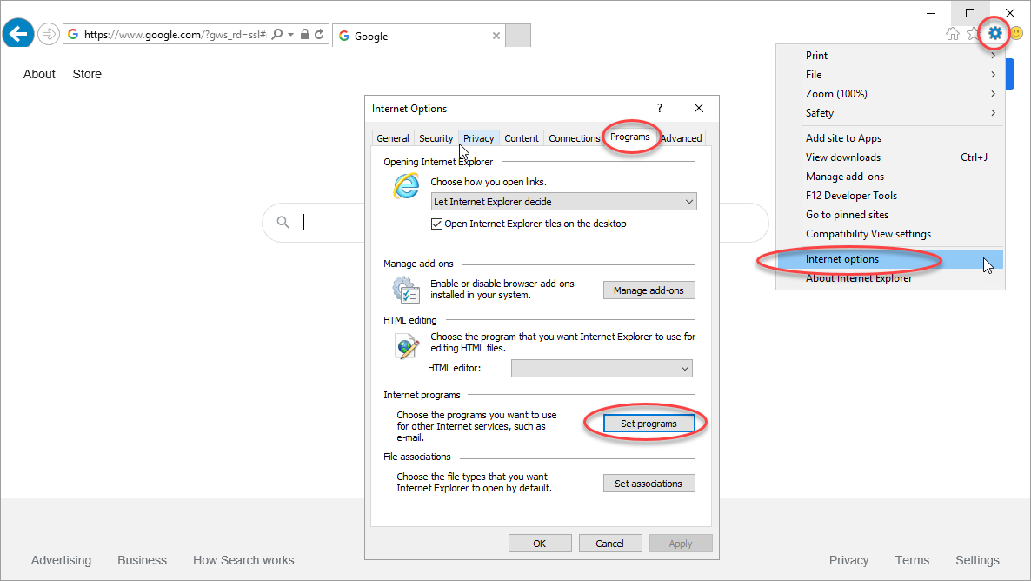Switch to the Content tab
The width and height of the screenshot is (1031, 581).
(x=522, y=138)
